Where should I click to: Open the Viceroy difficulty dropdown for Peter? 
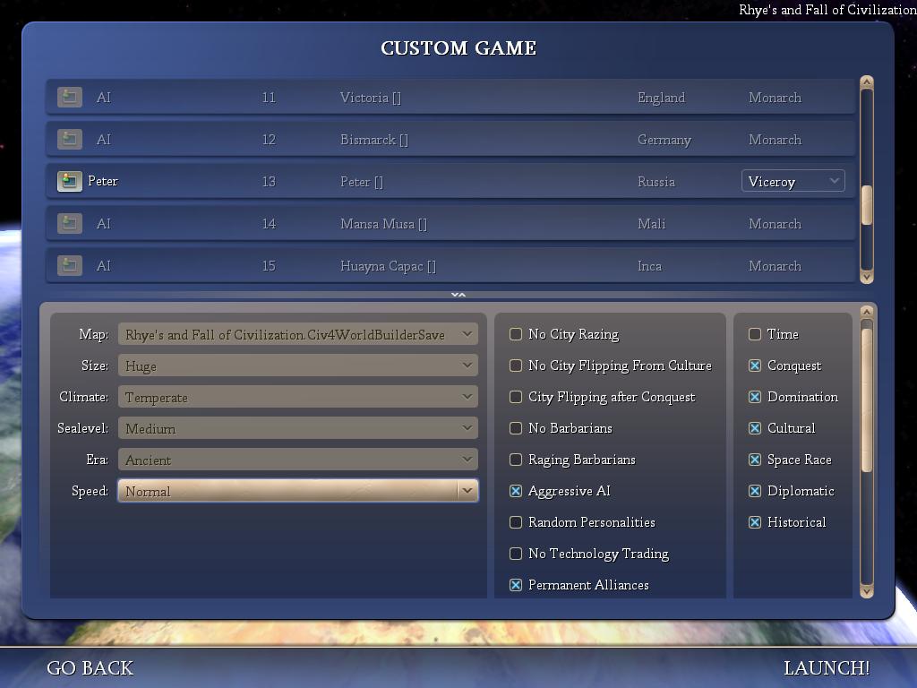[x=793, y=181]
